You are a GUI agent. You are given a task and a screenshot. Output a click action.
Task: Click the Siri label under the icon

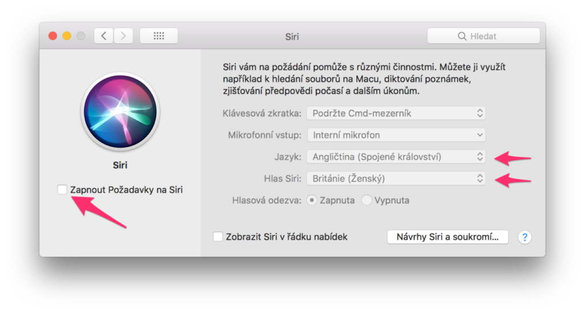[x=120, y=166]
